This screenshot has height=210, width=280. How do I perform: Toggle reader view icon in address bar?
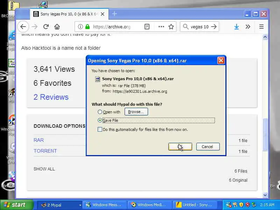click(x=147, y=27)
